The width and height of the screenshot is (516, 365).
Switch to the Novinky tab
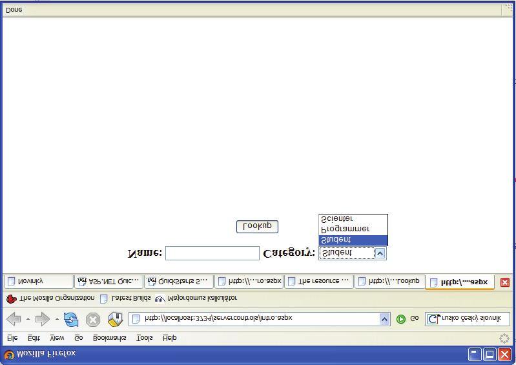(38, 282)
